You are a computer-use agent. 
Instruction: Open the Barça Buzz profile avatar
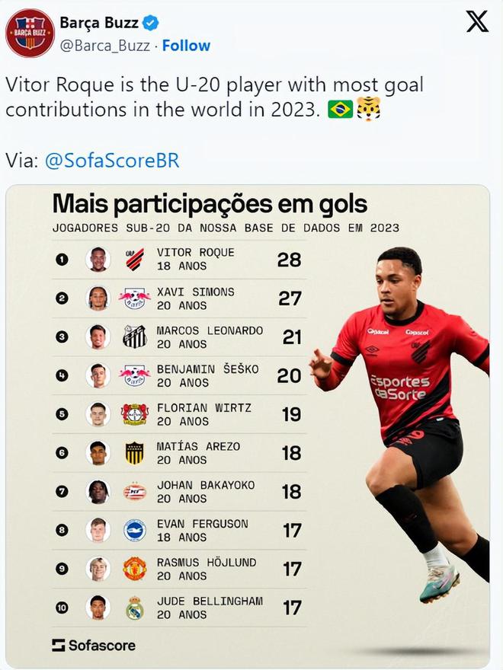(x=30, y=33)
